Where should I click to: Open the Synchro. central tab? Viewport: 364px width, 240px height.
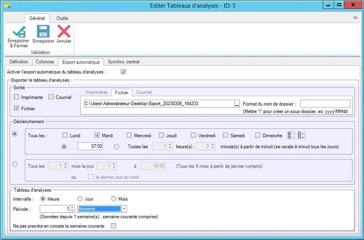[124, 62]
